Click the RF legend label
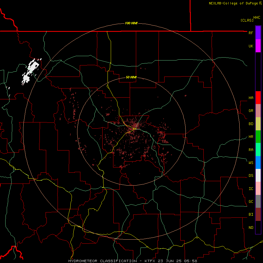263x263 pixels. point(251,33)
